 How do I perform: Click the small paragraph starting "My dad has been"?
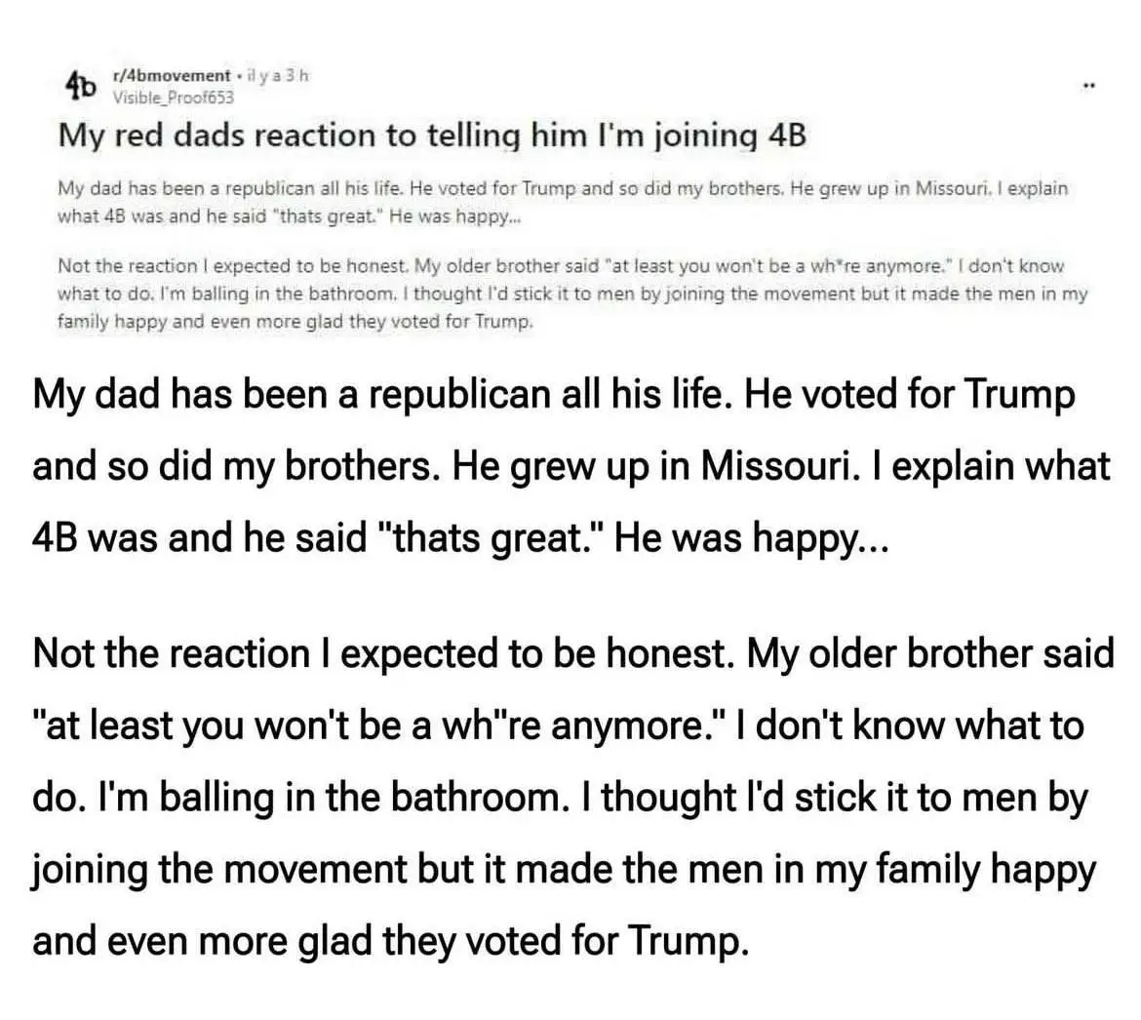click(x=563, y=201)
